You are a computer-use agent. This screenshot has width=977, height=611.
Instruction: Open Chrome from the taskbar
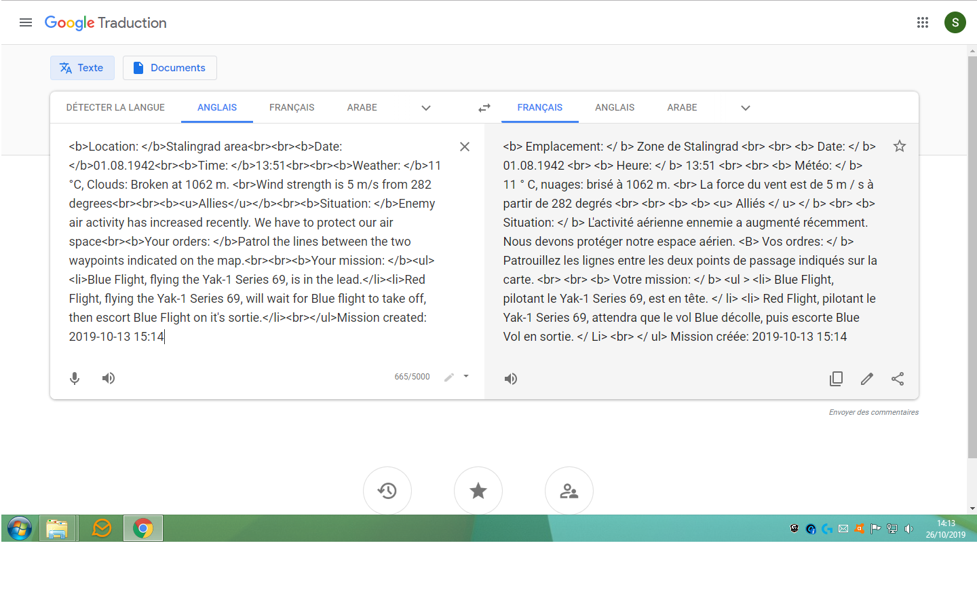[143, 528]
